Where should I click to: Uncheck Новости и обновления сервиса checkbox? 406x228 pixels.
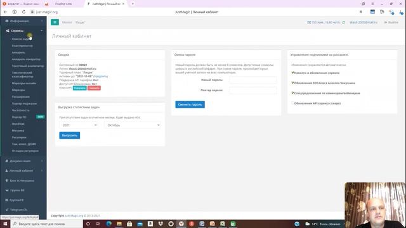[293, 73]
